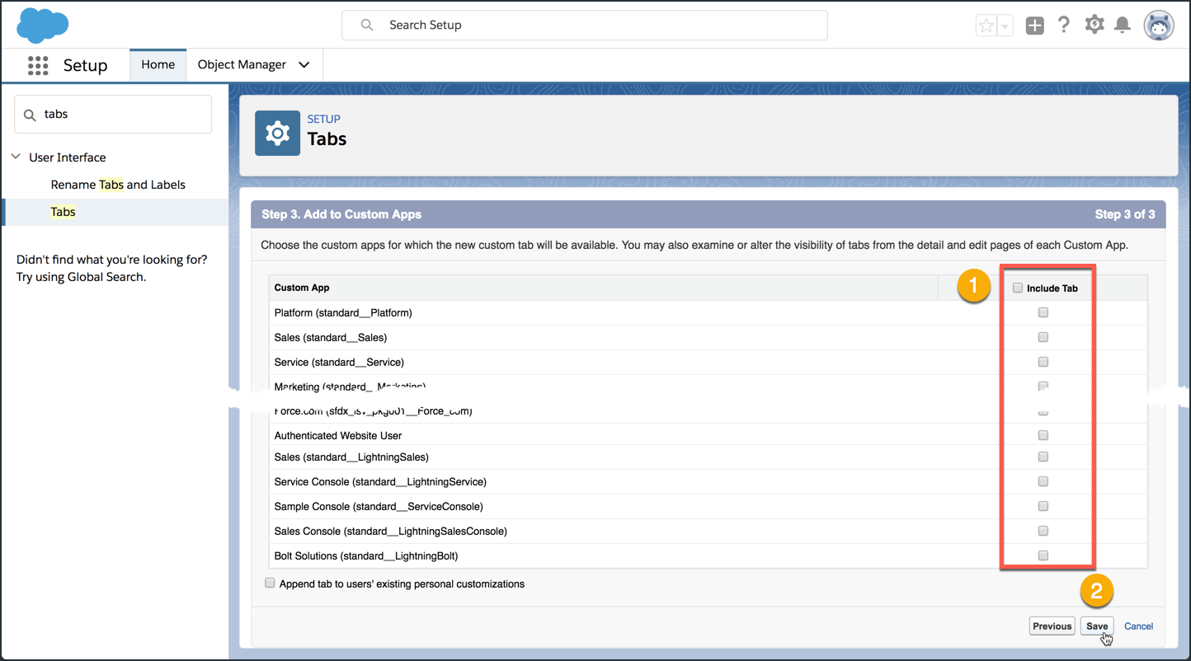
Task: Click the Sales (standard__Sales) row text
Action: point(331,338)
